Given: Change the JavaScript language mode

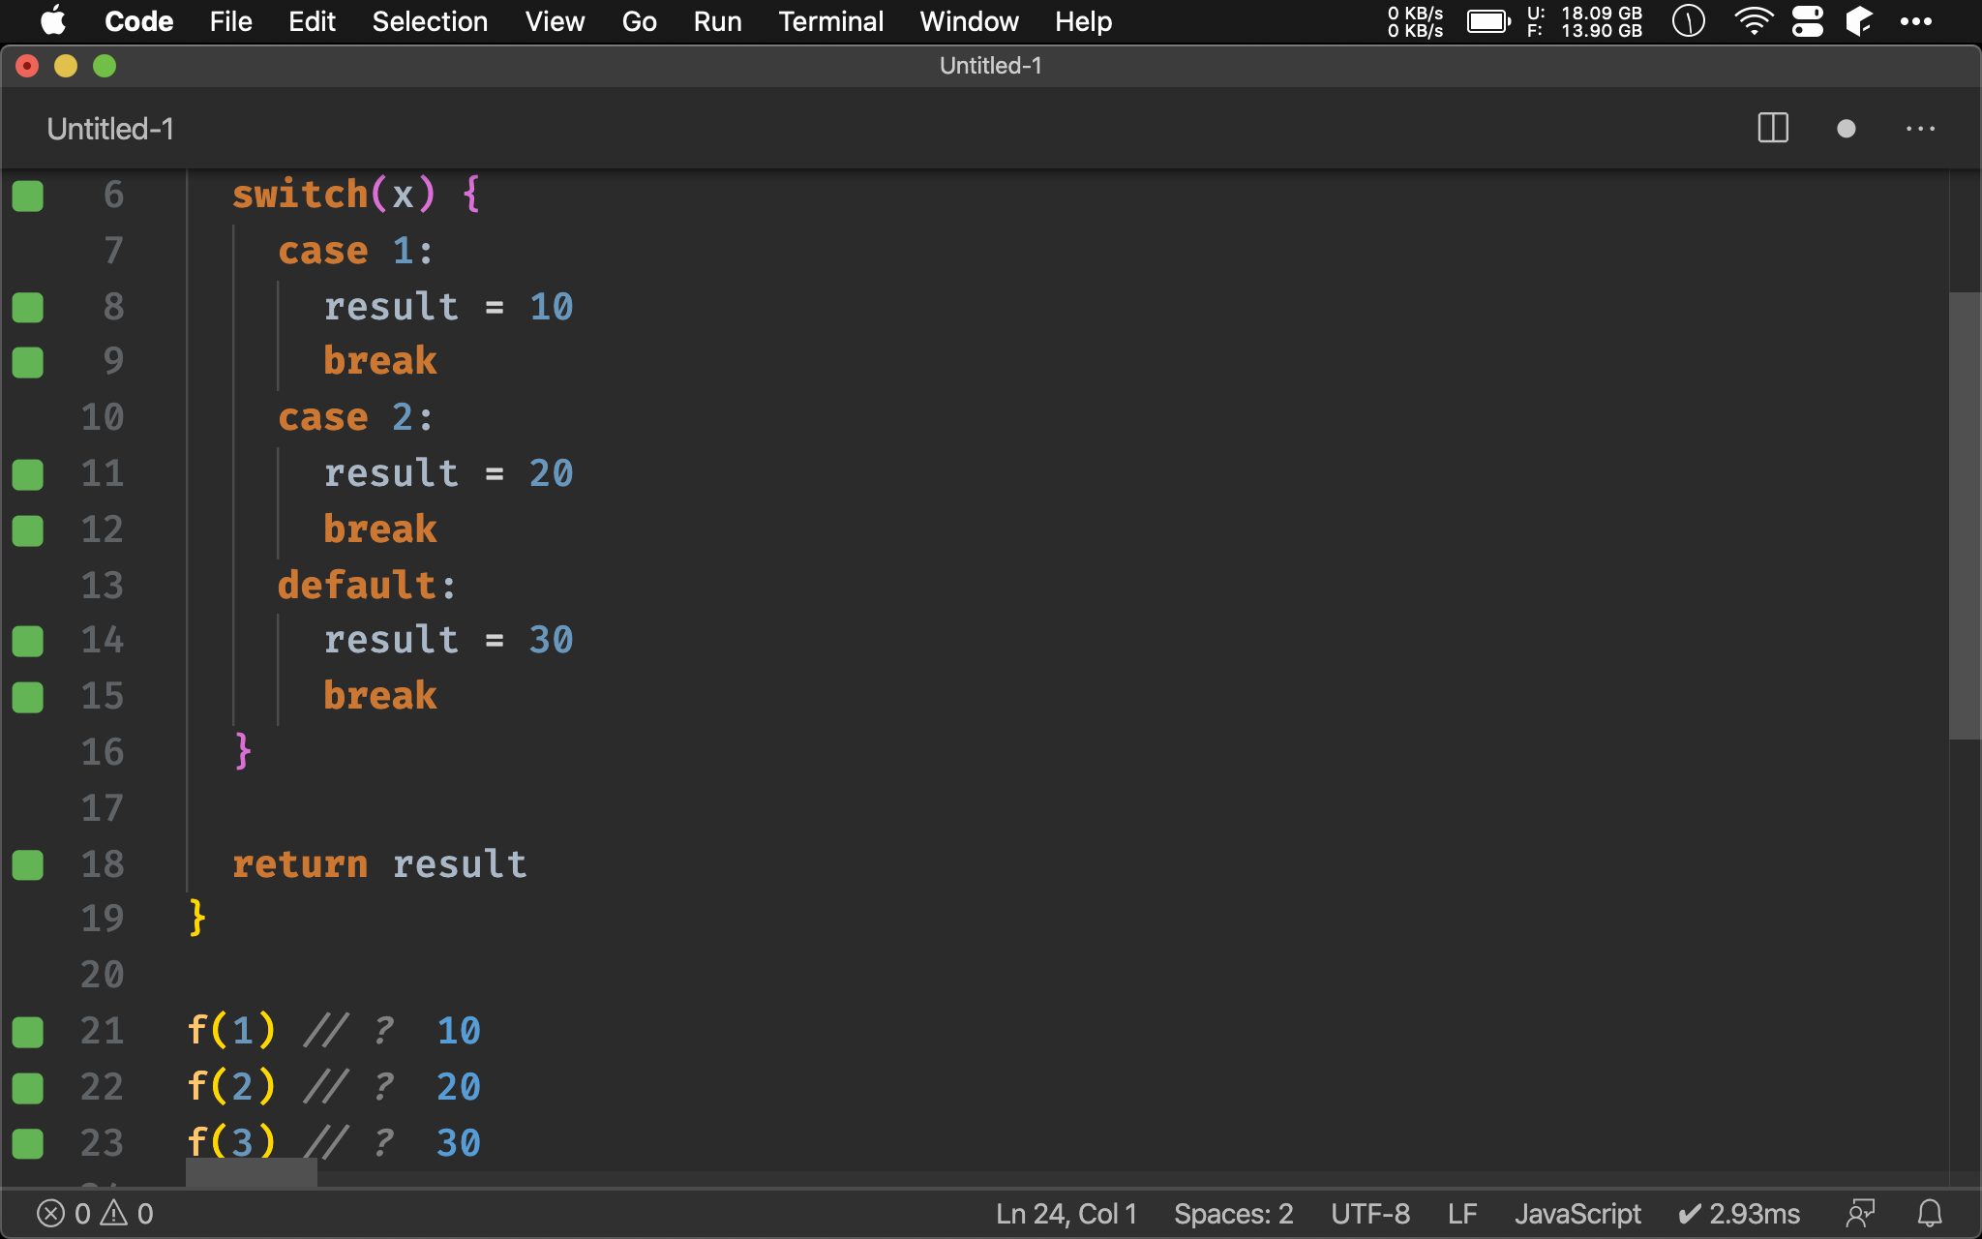Looking at the screenshot, I should click(1577, 1213).
